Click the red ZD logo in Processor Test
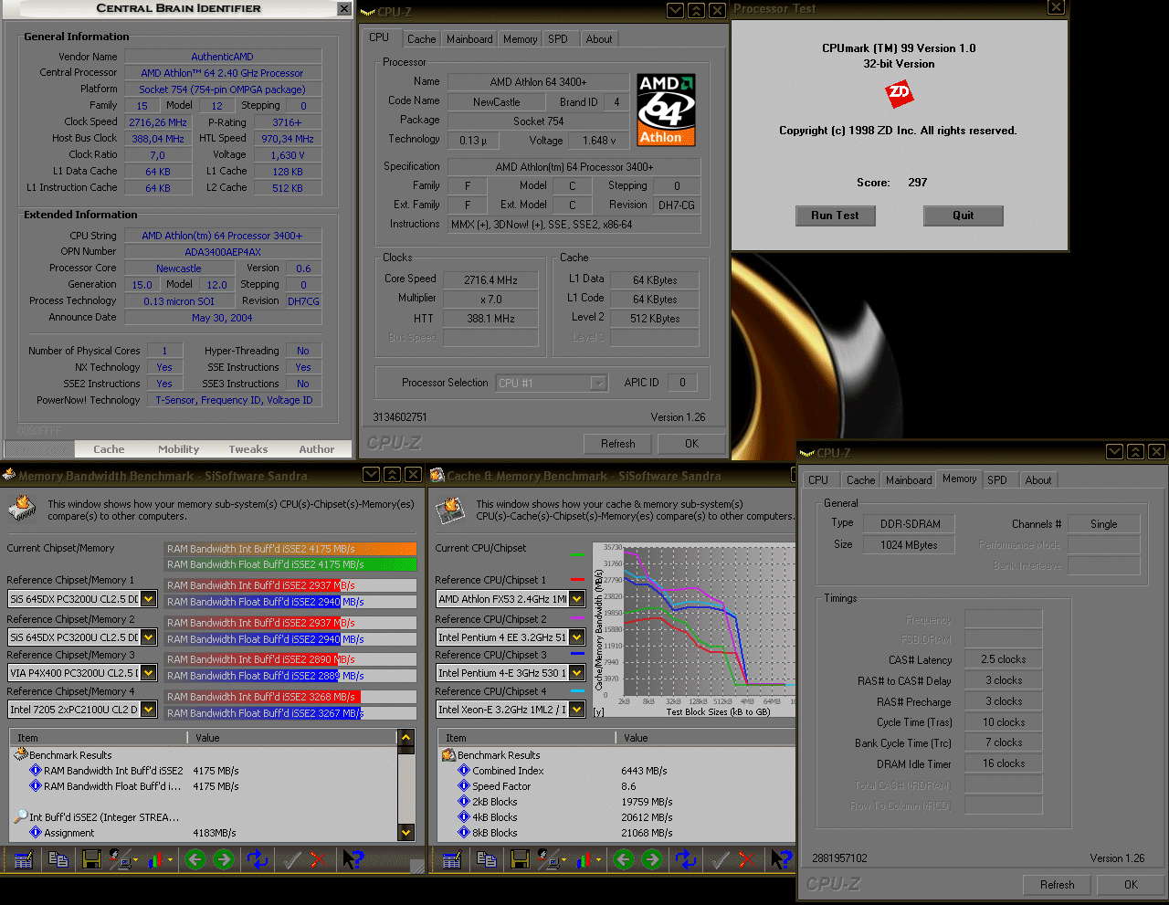Screen dimensions: 1169x905 [x=900, y=92]
